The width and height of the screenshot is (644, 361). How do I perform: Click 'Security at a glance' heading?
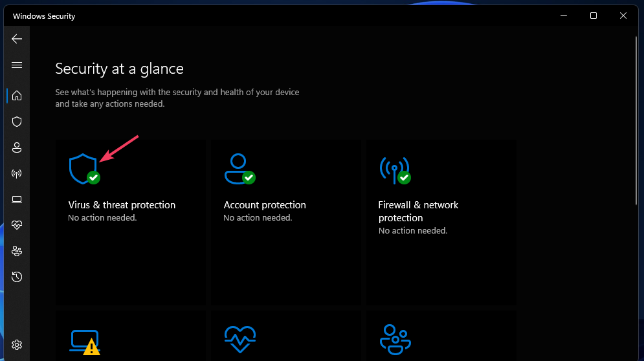(x=119, y=69)
